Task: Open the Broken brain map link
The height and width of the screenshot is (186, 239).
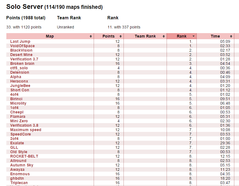Action: 22,63
